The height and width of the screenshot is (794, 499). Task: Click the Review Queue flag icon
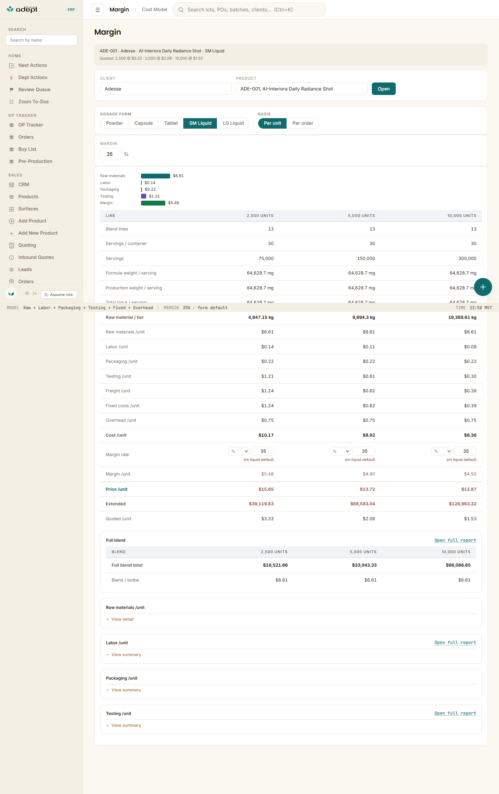[11, 90]
